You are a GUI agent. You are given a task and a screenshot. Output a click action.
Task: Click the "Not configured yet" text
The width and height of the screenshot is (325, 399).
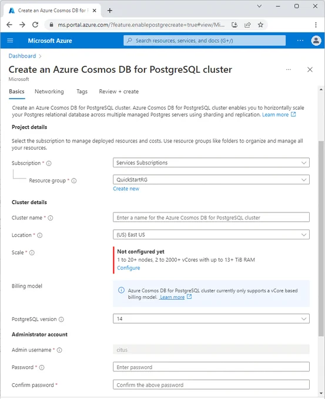coord(140,252)
